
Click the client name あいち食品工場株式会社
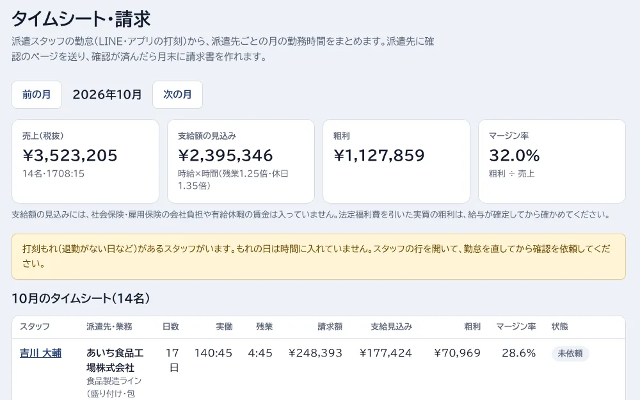(x=115, y=360)
